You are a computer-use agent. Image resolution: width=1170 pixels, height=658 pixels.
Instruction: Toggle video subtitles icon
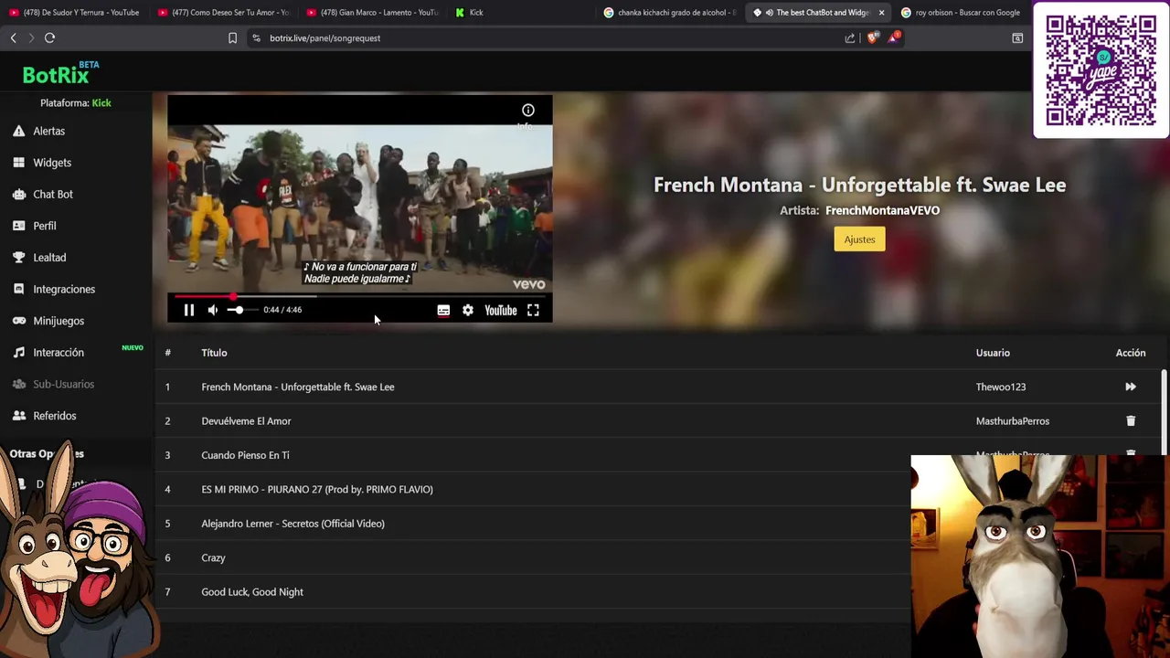coord(443,310)
